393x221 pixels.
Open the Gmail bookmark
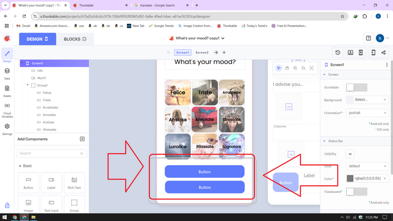pos(23,26)
